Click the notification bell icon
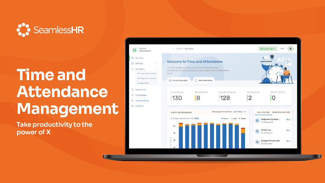Viewport: 325px width, 183px height. coord(290,48)
